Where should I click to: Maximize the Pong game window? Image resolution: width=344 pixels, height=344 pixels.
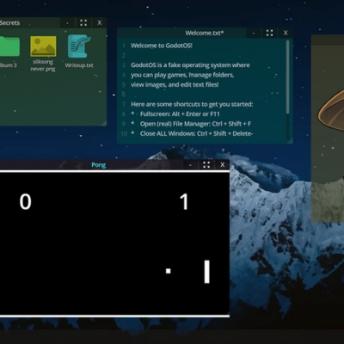pos(206,165)
